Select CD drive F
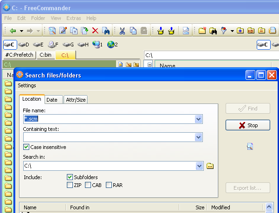Viewport: 279px width, 213px height. tap(53, 45)
